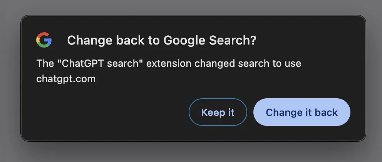Click the Google logo icon
Viewport: 382px width, 162px height.
(x=44, y=40)
